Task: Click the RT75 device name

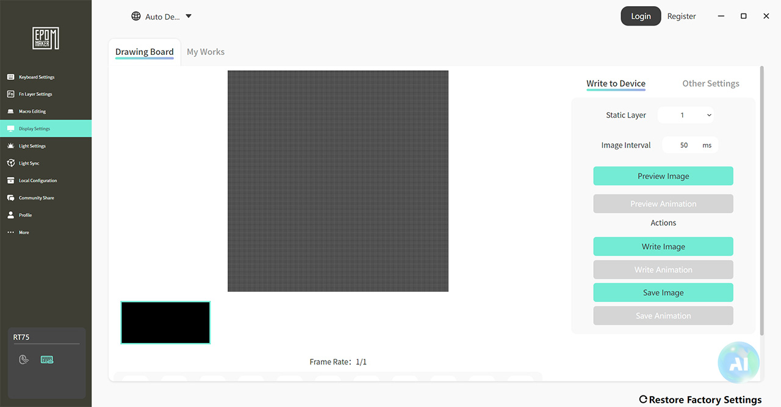Action: point(21,337)
